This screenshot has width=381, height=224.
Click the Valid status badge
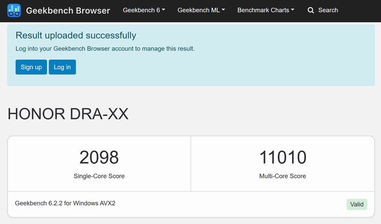tap(357, 204)
